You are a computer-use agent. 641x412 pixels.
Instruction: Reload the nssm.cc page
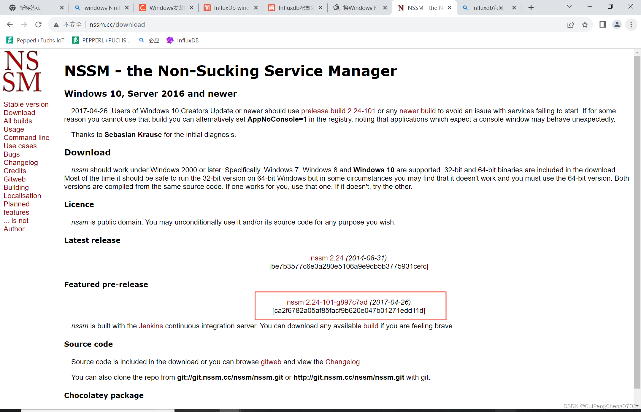(x=38, y=25)
